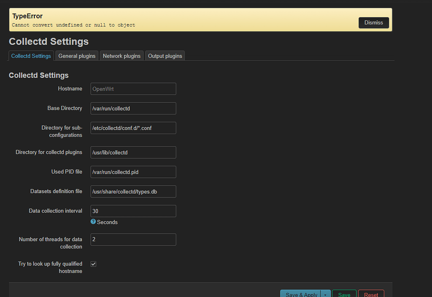Switch to the General plugins tab
The height and width of the screenshot is (297, 432).
point(76,55)
